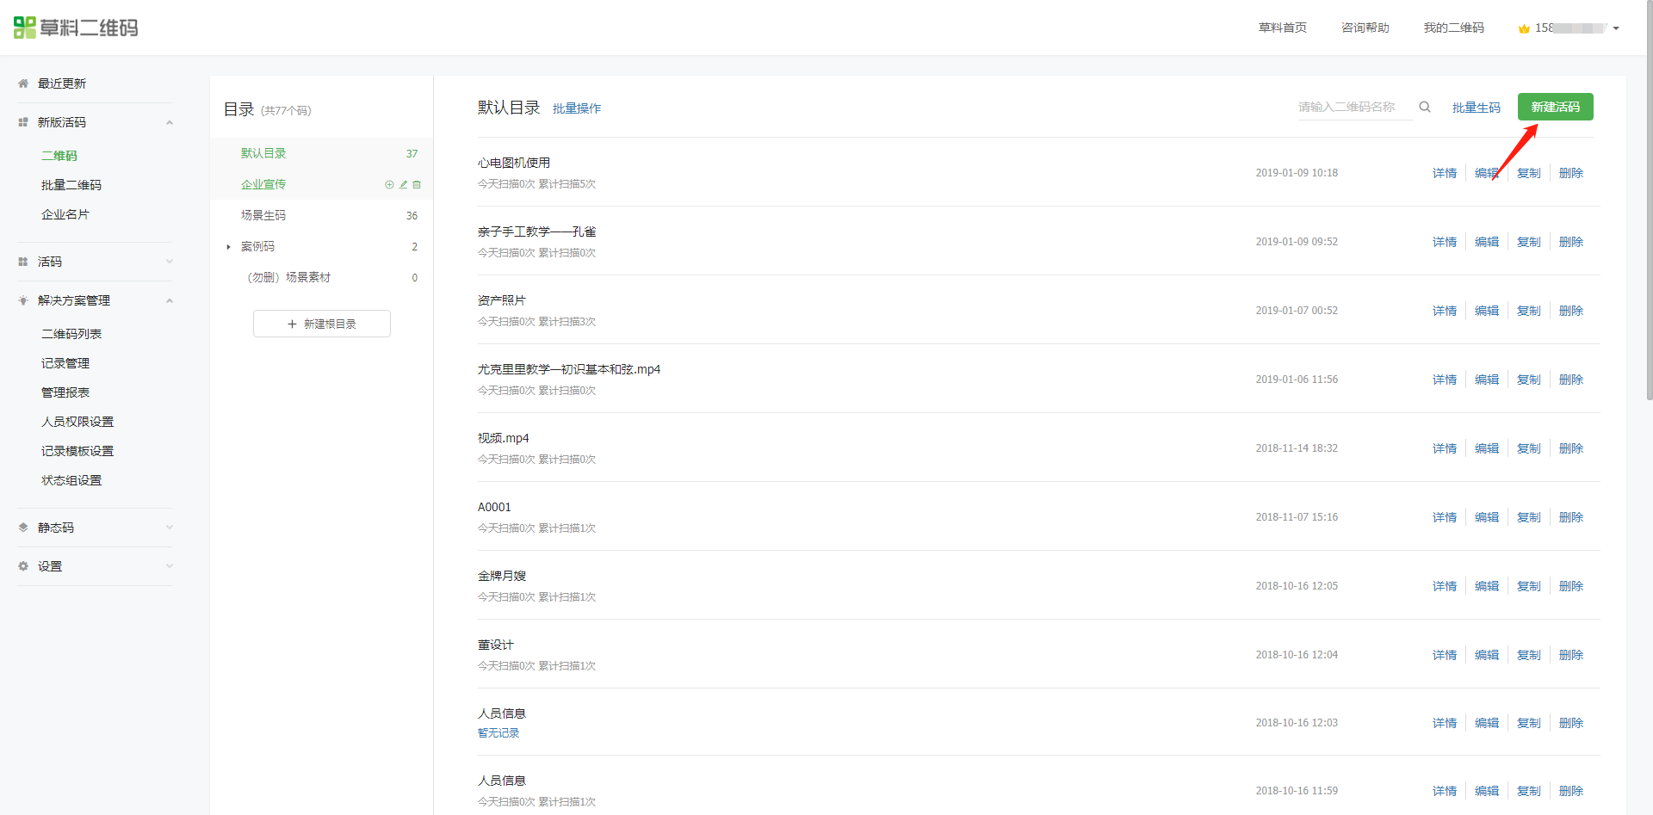
Task: Click the green 新建活码 button
Action: [x=1555, y=107]
